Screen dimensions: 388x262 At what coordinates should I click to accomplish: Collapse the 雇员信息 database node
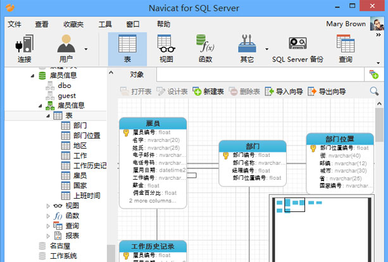click(32, 76)
